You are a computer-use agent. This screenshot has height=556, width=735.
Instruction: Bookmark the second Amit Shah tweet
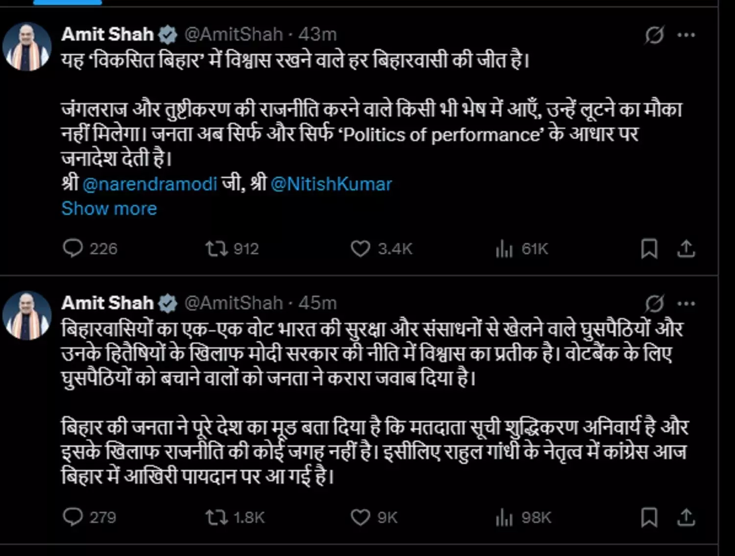649,517
